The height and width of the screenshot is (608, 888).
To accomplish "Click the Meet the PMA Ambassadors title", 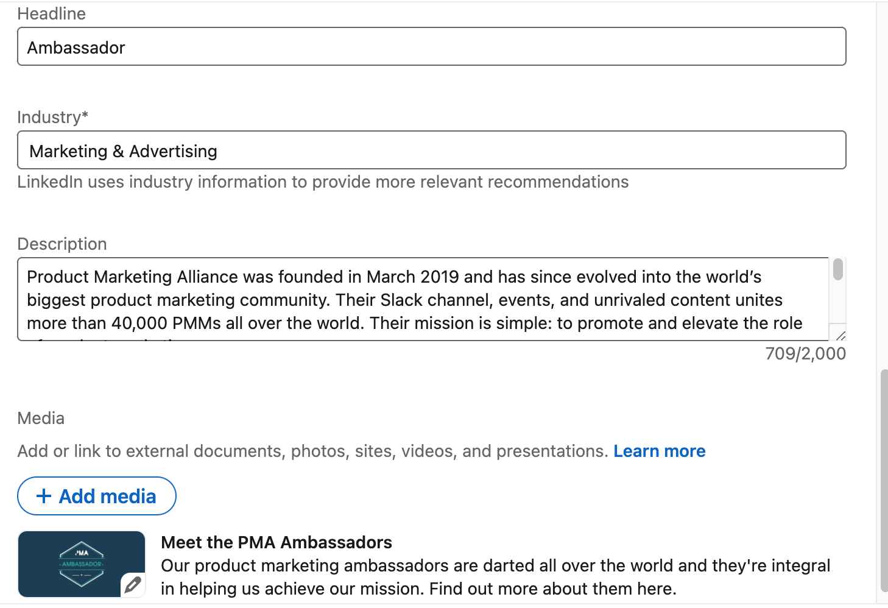I will (277, 542).
